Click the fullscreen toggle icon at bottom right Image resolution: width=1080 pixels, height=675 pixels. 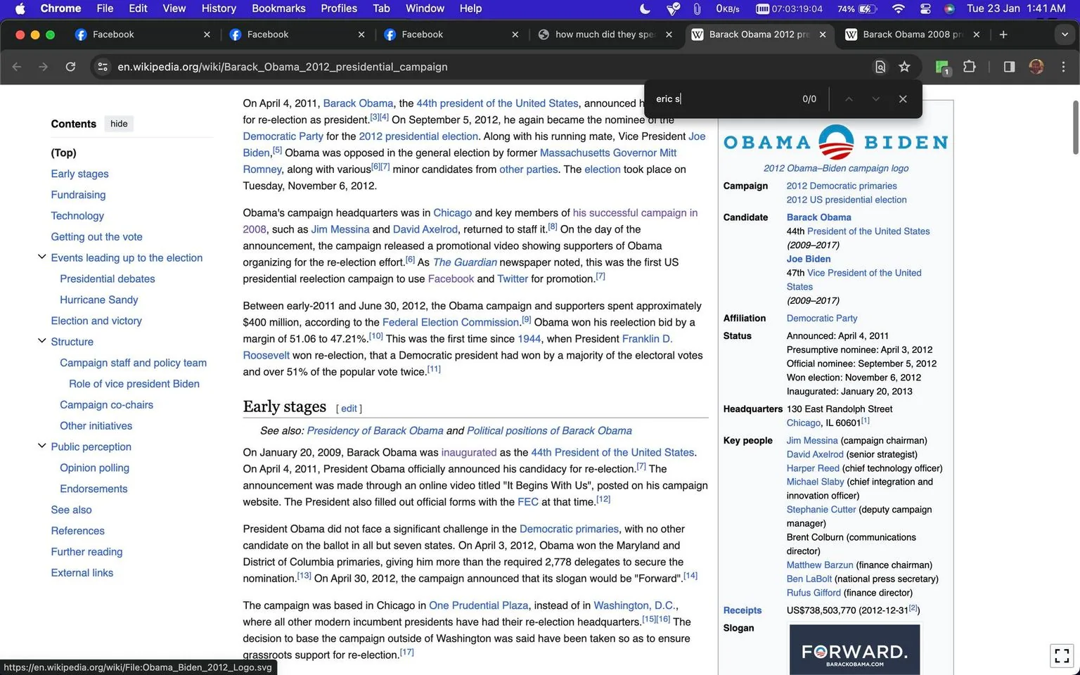tap(1062, 655)
